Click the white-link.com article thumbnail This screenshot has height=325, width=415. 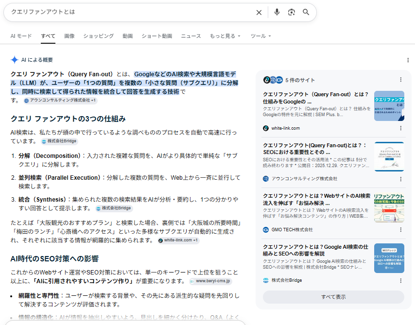click(389, 106)
